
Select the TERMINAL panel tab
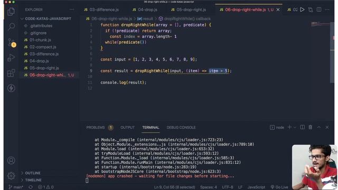(x=151, y=128)
